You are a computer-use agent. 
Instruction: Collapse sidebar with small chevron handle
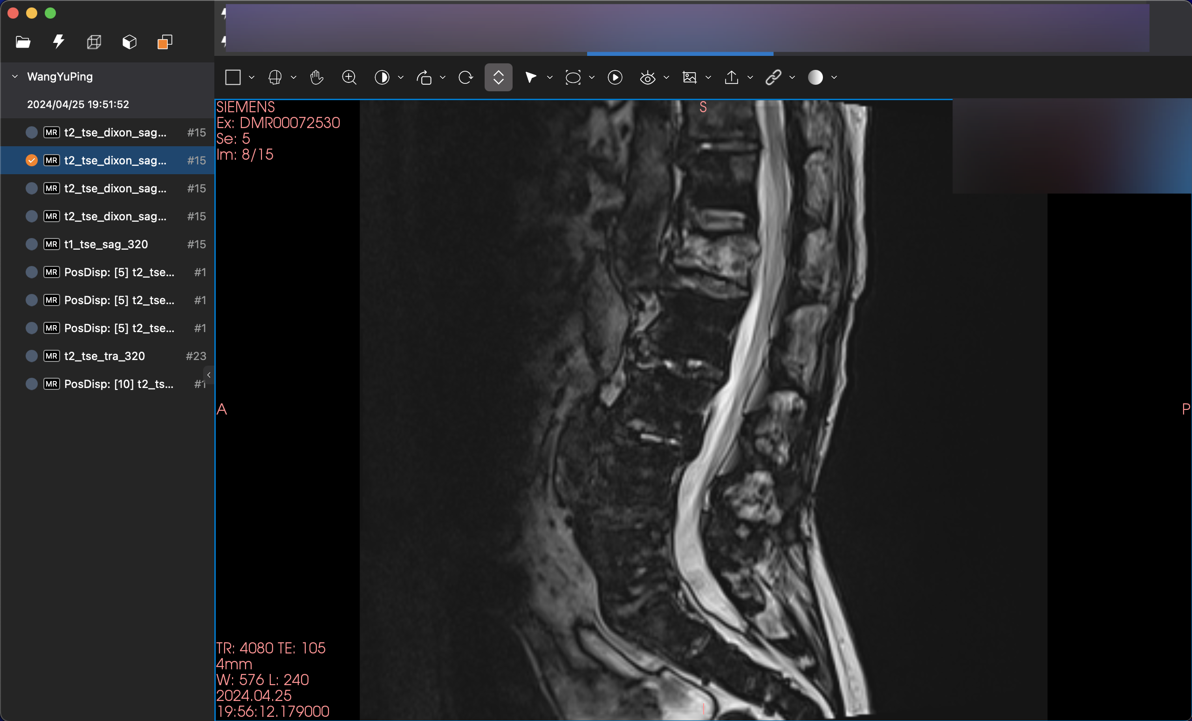point(209,375)
